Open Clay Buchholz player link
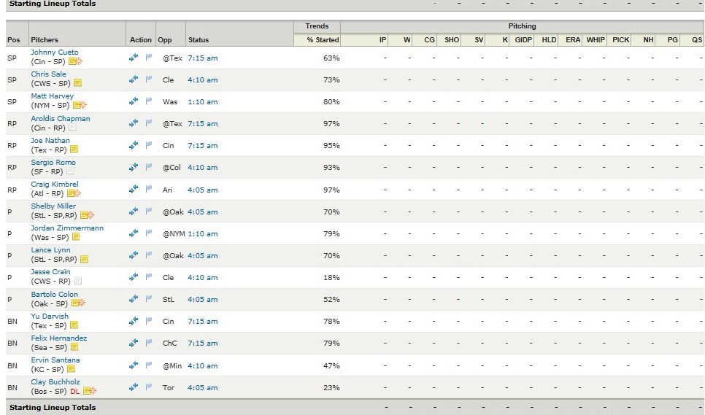The width and height of the screenshot is (705, 415). pyautogui.click(x=55, y=381)
